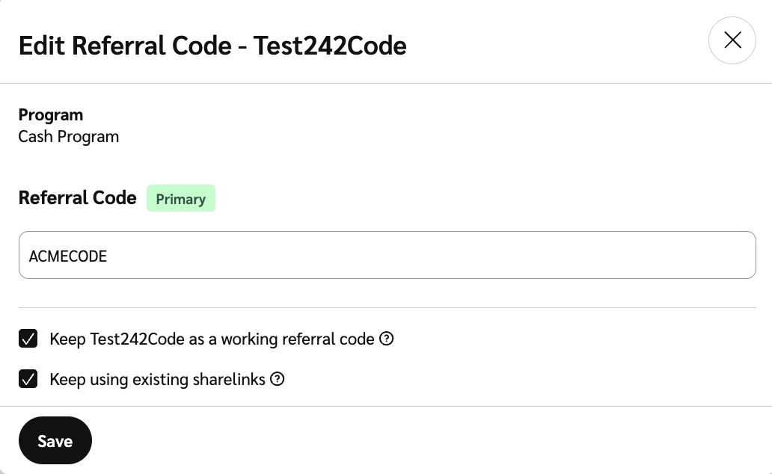Click the Test242Code name in the title
The image size is (772, 474).
coord(330,46)
